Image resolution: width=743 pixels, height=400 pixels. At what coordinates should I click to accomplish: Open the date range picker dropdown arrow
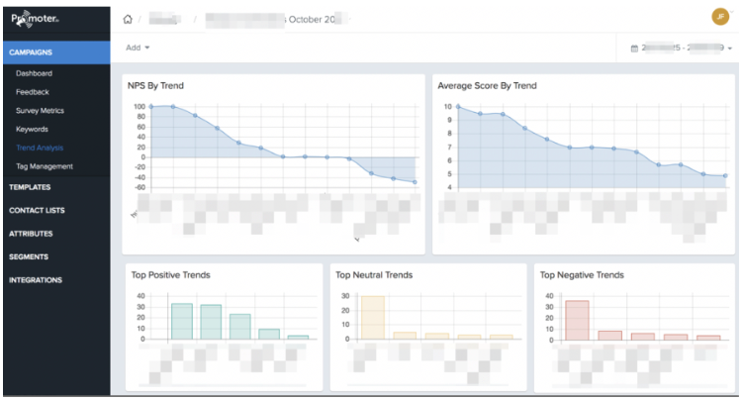point(729,49)
